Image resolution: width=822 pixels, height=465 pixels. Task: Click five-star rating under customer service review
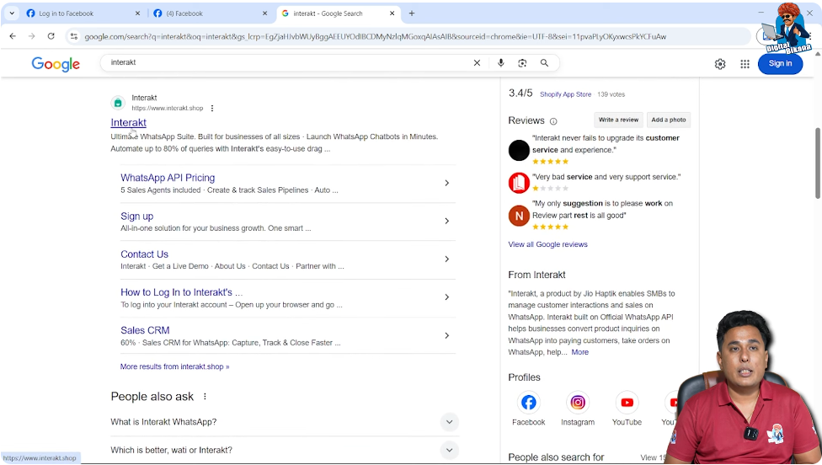coord(551,162)
